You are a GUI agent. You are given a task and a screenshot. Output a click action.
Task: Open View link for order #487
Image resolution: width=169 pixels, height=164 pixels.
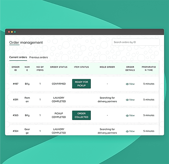130,84
